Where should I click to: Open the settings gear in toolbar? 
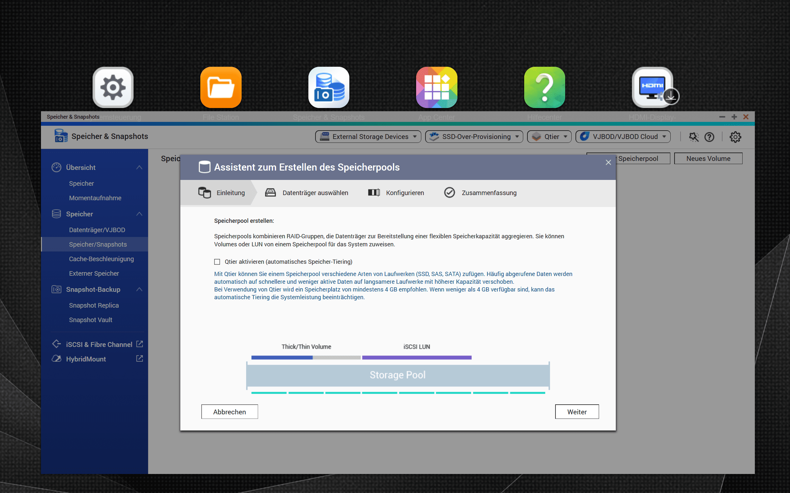pyautogui.click(x=735, y=137)
